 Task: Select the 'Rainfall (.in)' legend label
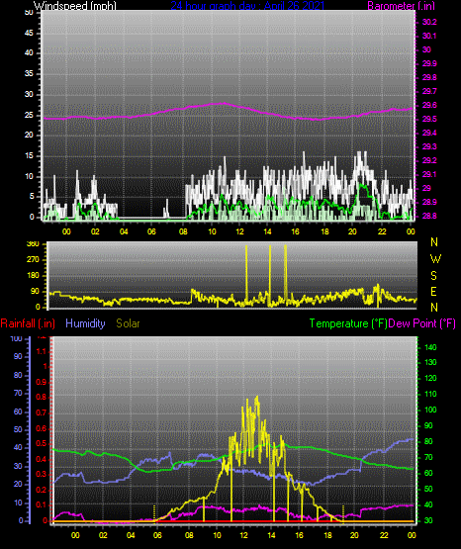pos(28,323)
